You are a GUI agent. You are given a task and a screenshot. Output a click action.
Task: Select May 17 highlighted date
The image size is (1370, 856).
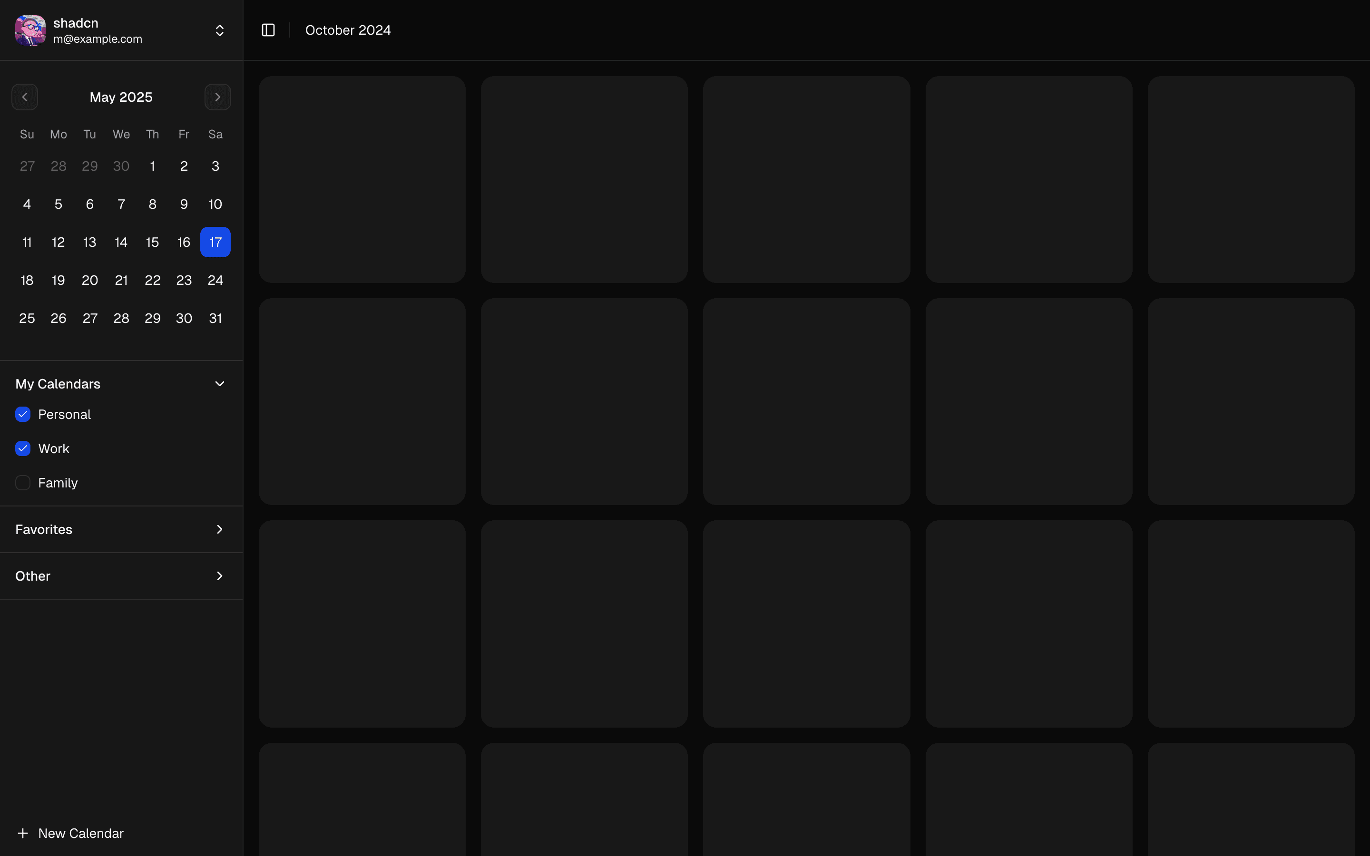215,243
